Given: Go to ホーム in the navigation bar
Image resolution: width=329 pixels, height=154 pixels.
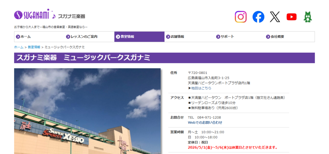Looking at the screenshot, I should (x=39, y=37).
